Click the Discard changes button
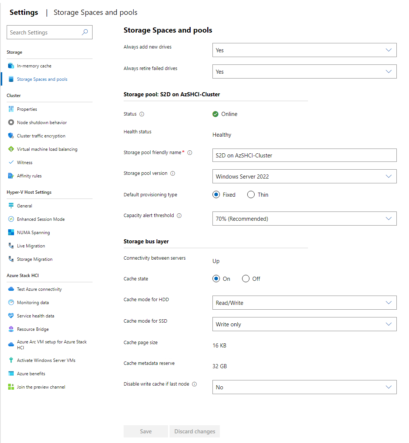Image resolution: width=409 pixels, height=443 pixels. point(194,431)
